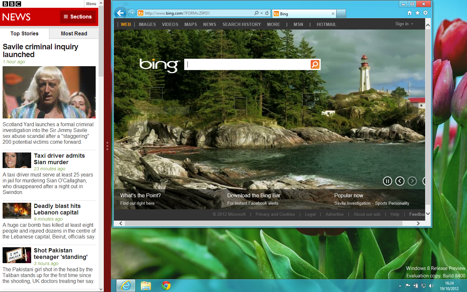Image resolution: width=467 pixels, height=292 pixels.
Task: Show the next Bing homepage image
Action: pos(412,181)
